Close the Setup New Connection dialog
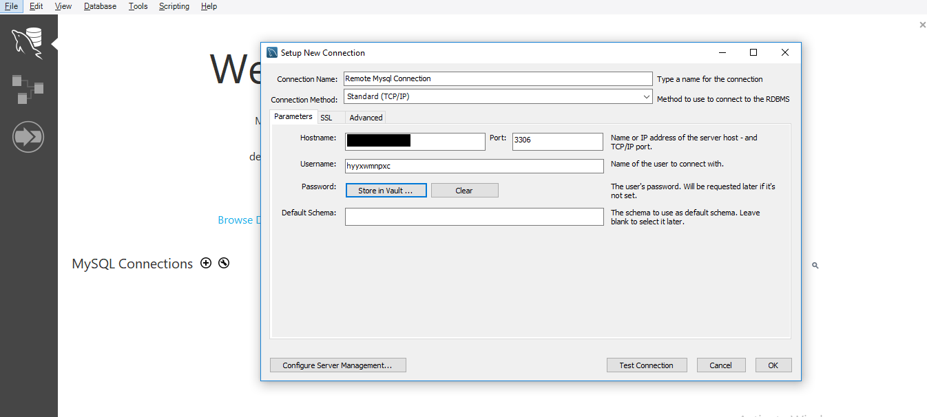This screenshot has width=927, height=417. click(784, 52)
